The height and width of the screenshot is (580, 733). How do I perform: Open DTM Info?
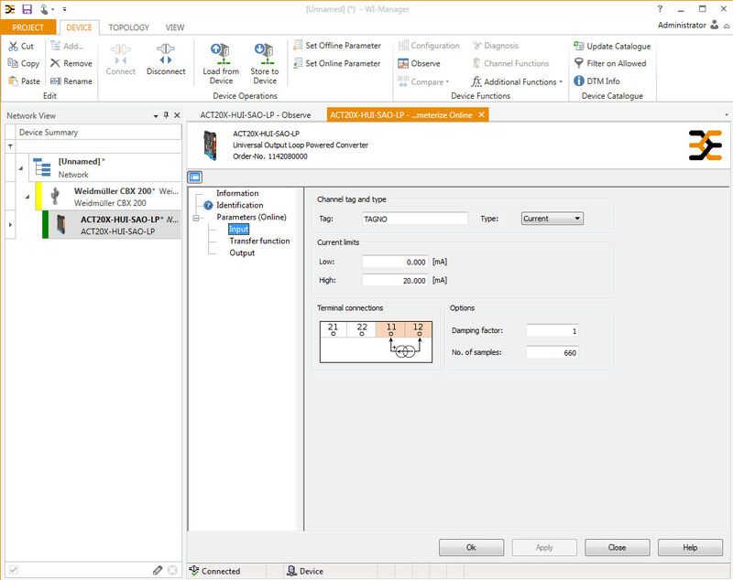tap(597, 81)
